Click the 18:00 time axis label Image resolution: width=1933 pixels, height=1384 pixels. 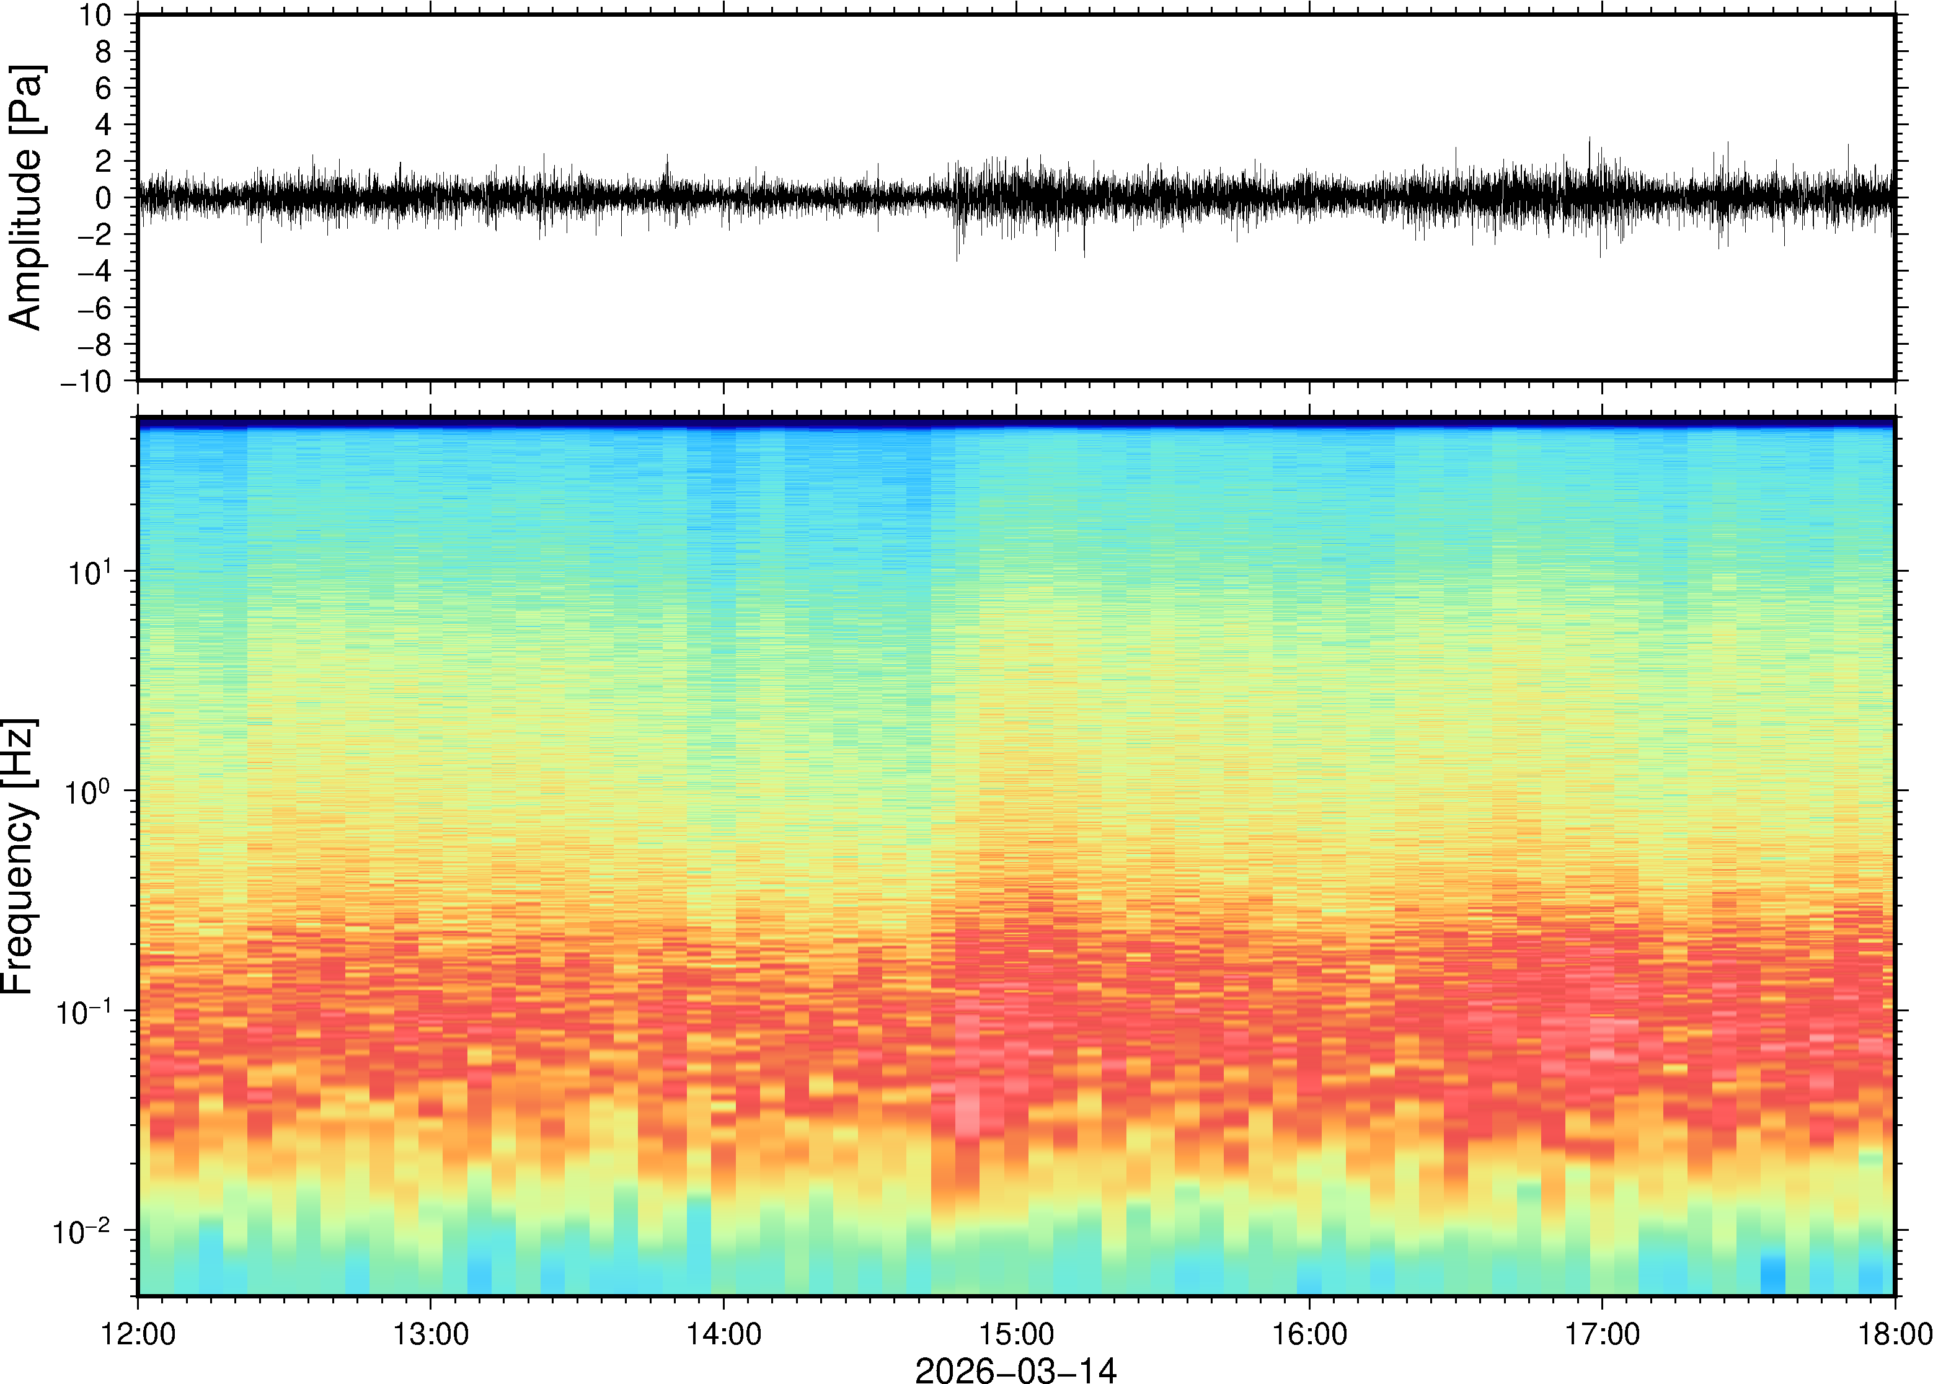point(1895,1334)
